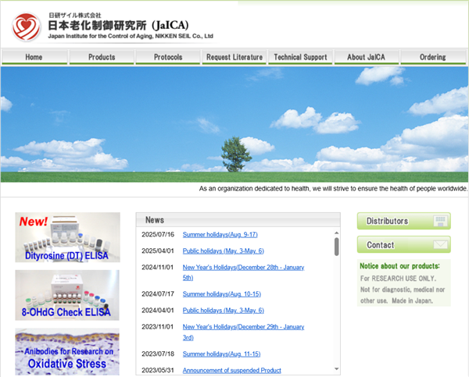Open Technical Support section

300,57
